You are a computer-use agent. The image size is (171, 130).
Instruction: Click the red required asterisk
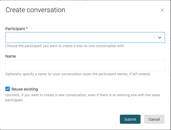(x=27, y=29)
